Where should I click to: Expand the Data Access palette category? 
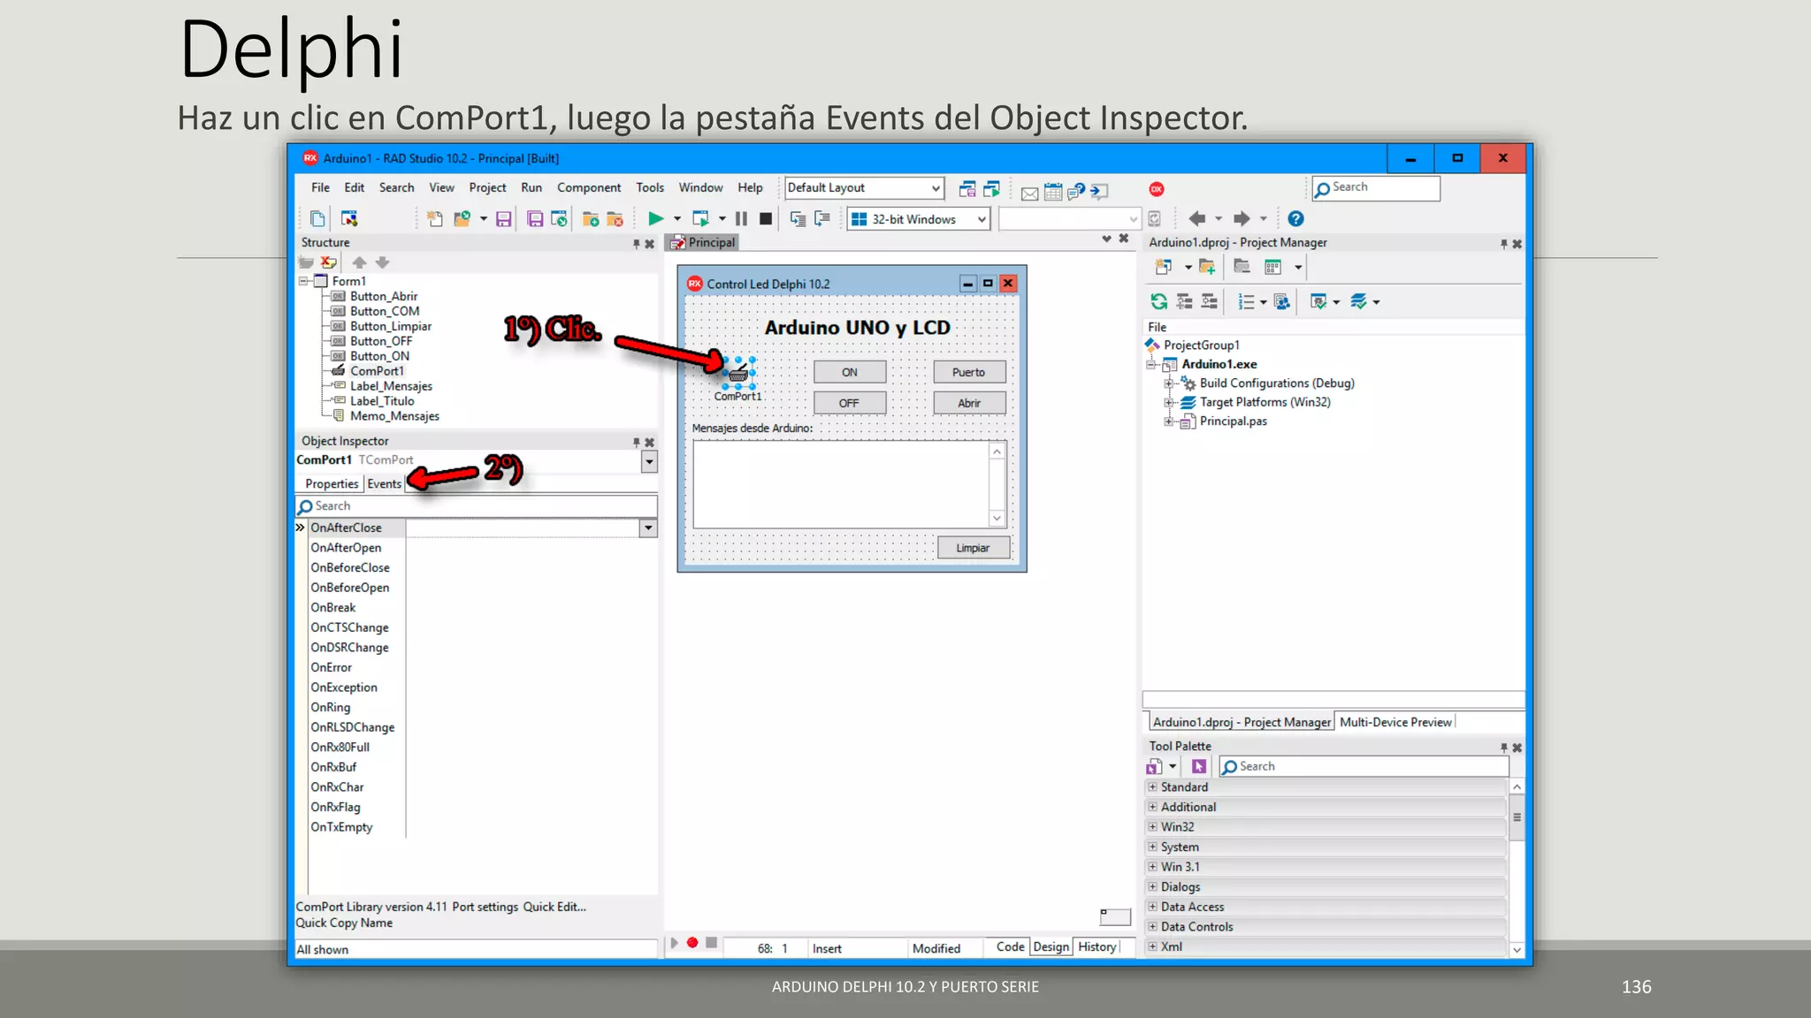(1152, 907)
